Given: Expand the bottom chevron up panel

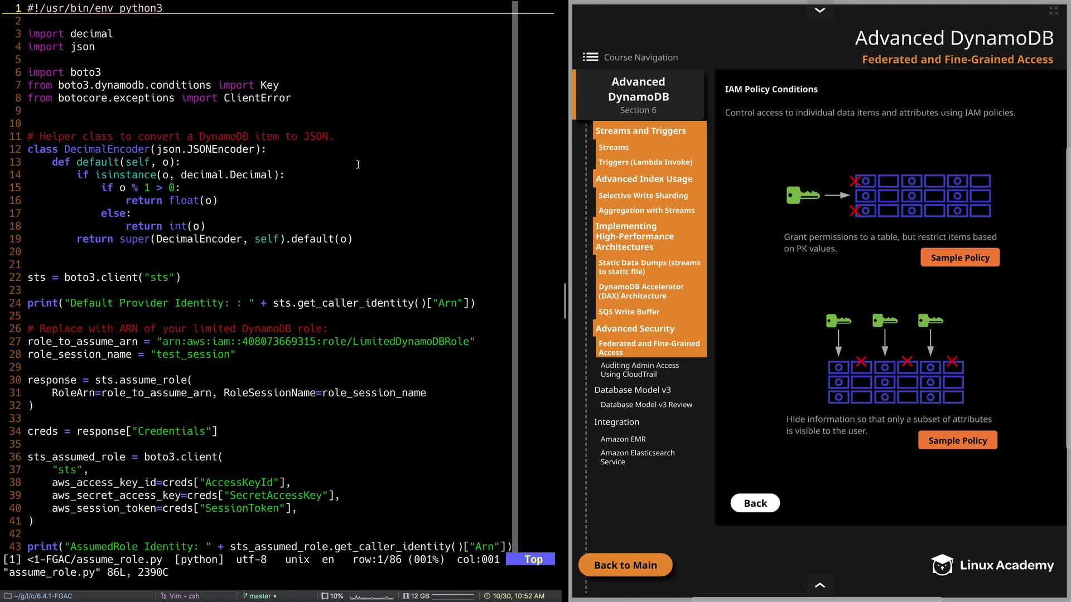Looking at the screenshot, I should coord(819,585).
